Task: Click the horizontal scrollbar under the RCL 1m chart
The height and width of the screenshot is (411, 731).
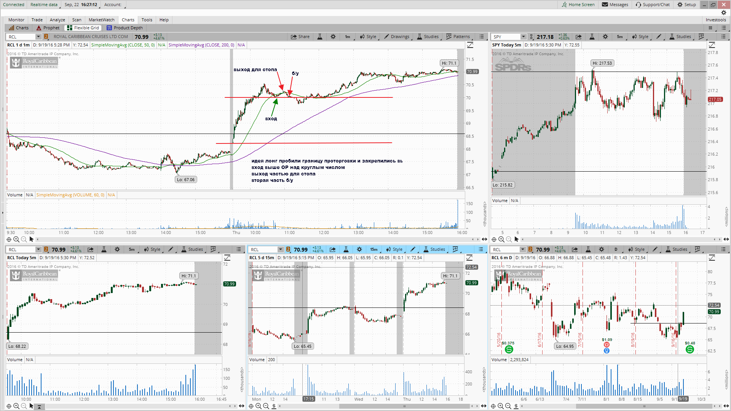Action: click(x=255, y=239)
